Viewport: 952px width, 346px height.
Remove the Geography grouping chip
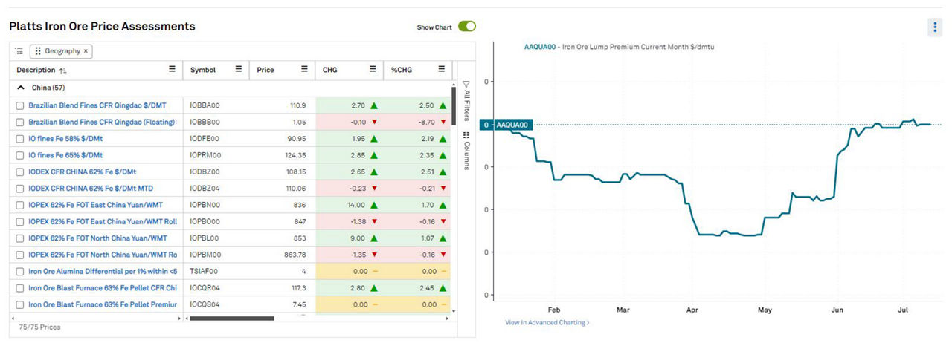[86, 51]
